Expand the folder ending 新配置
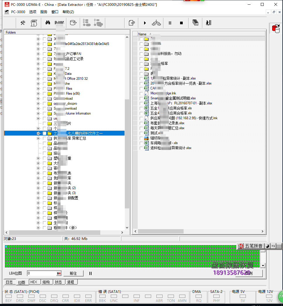Viewport: 283px width, 306px height. point(38,198)
